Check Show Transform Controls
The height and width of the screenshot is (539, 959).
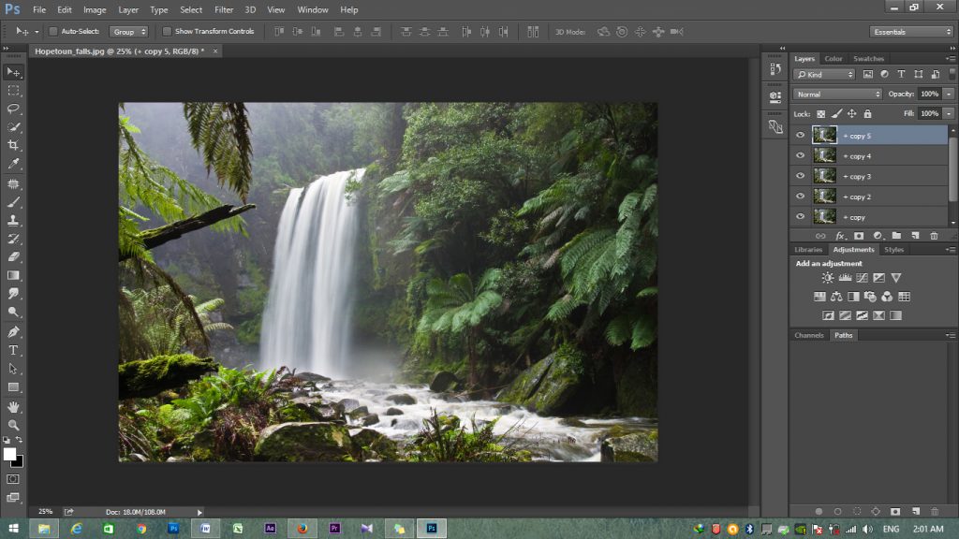[167, 32]
